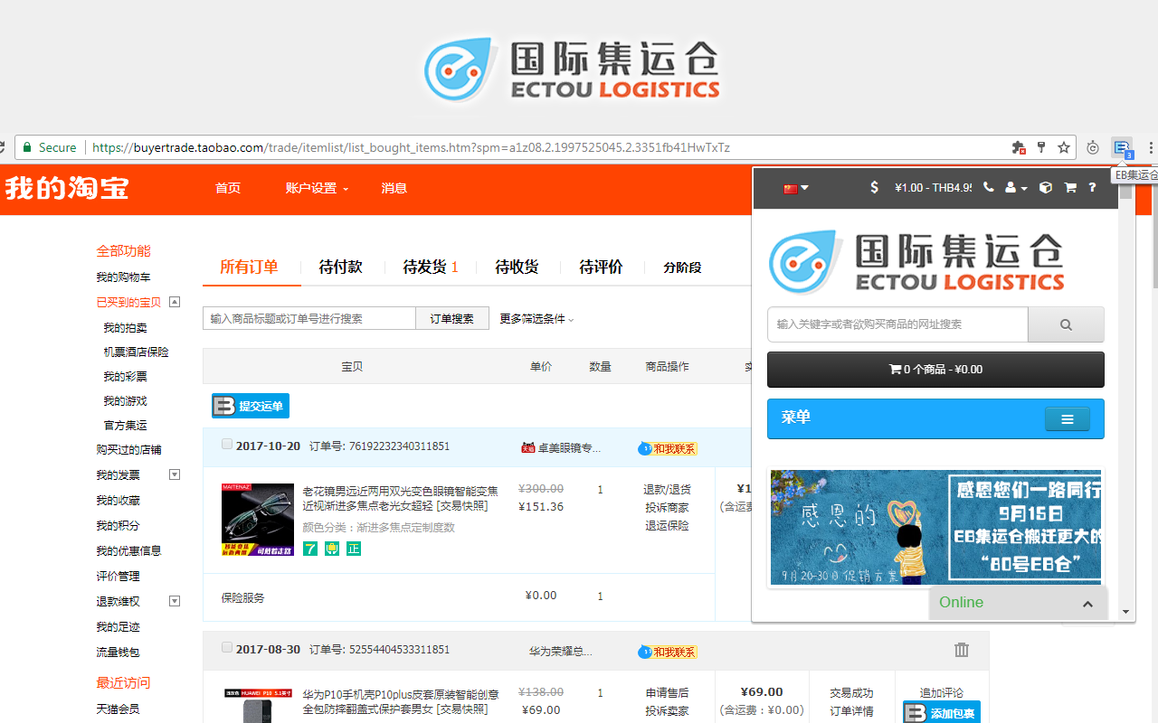The width and height of the screenshot is (1158, 723).
Task: Click the 和我联系 link for 2017-10-20 order
Action: point(668,448)
